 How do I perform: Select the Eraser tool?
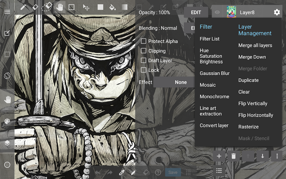click(35, 8)
